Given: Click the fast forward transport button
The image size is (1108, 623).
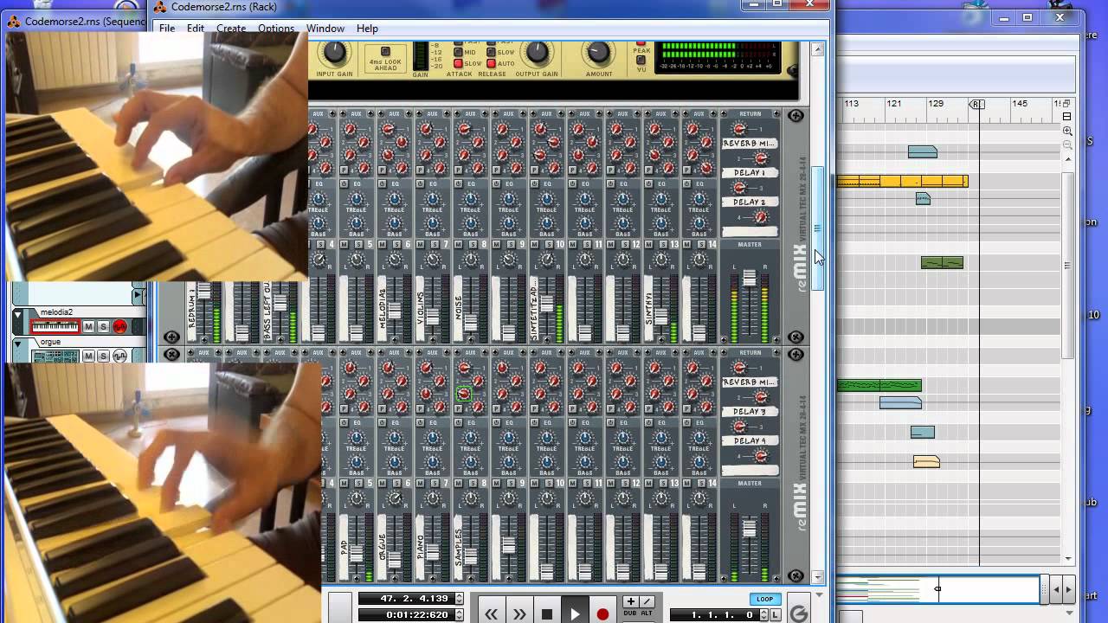Looking at the screenshot, I should point(519,614).
